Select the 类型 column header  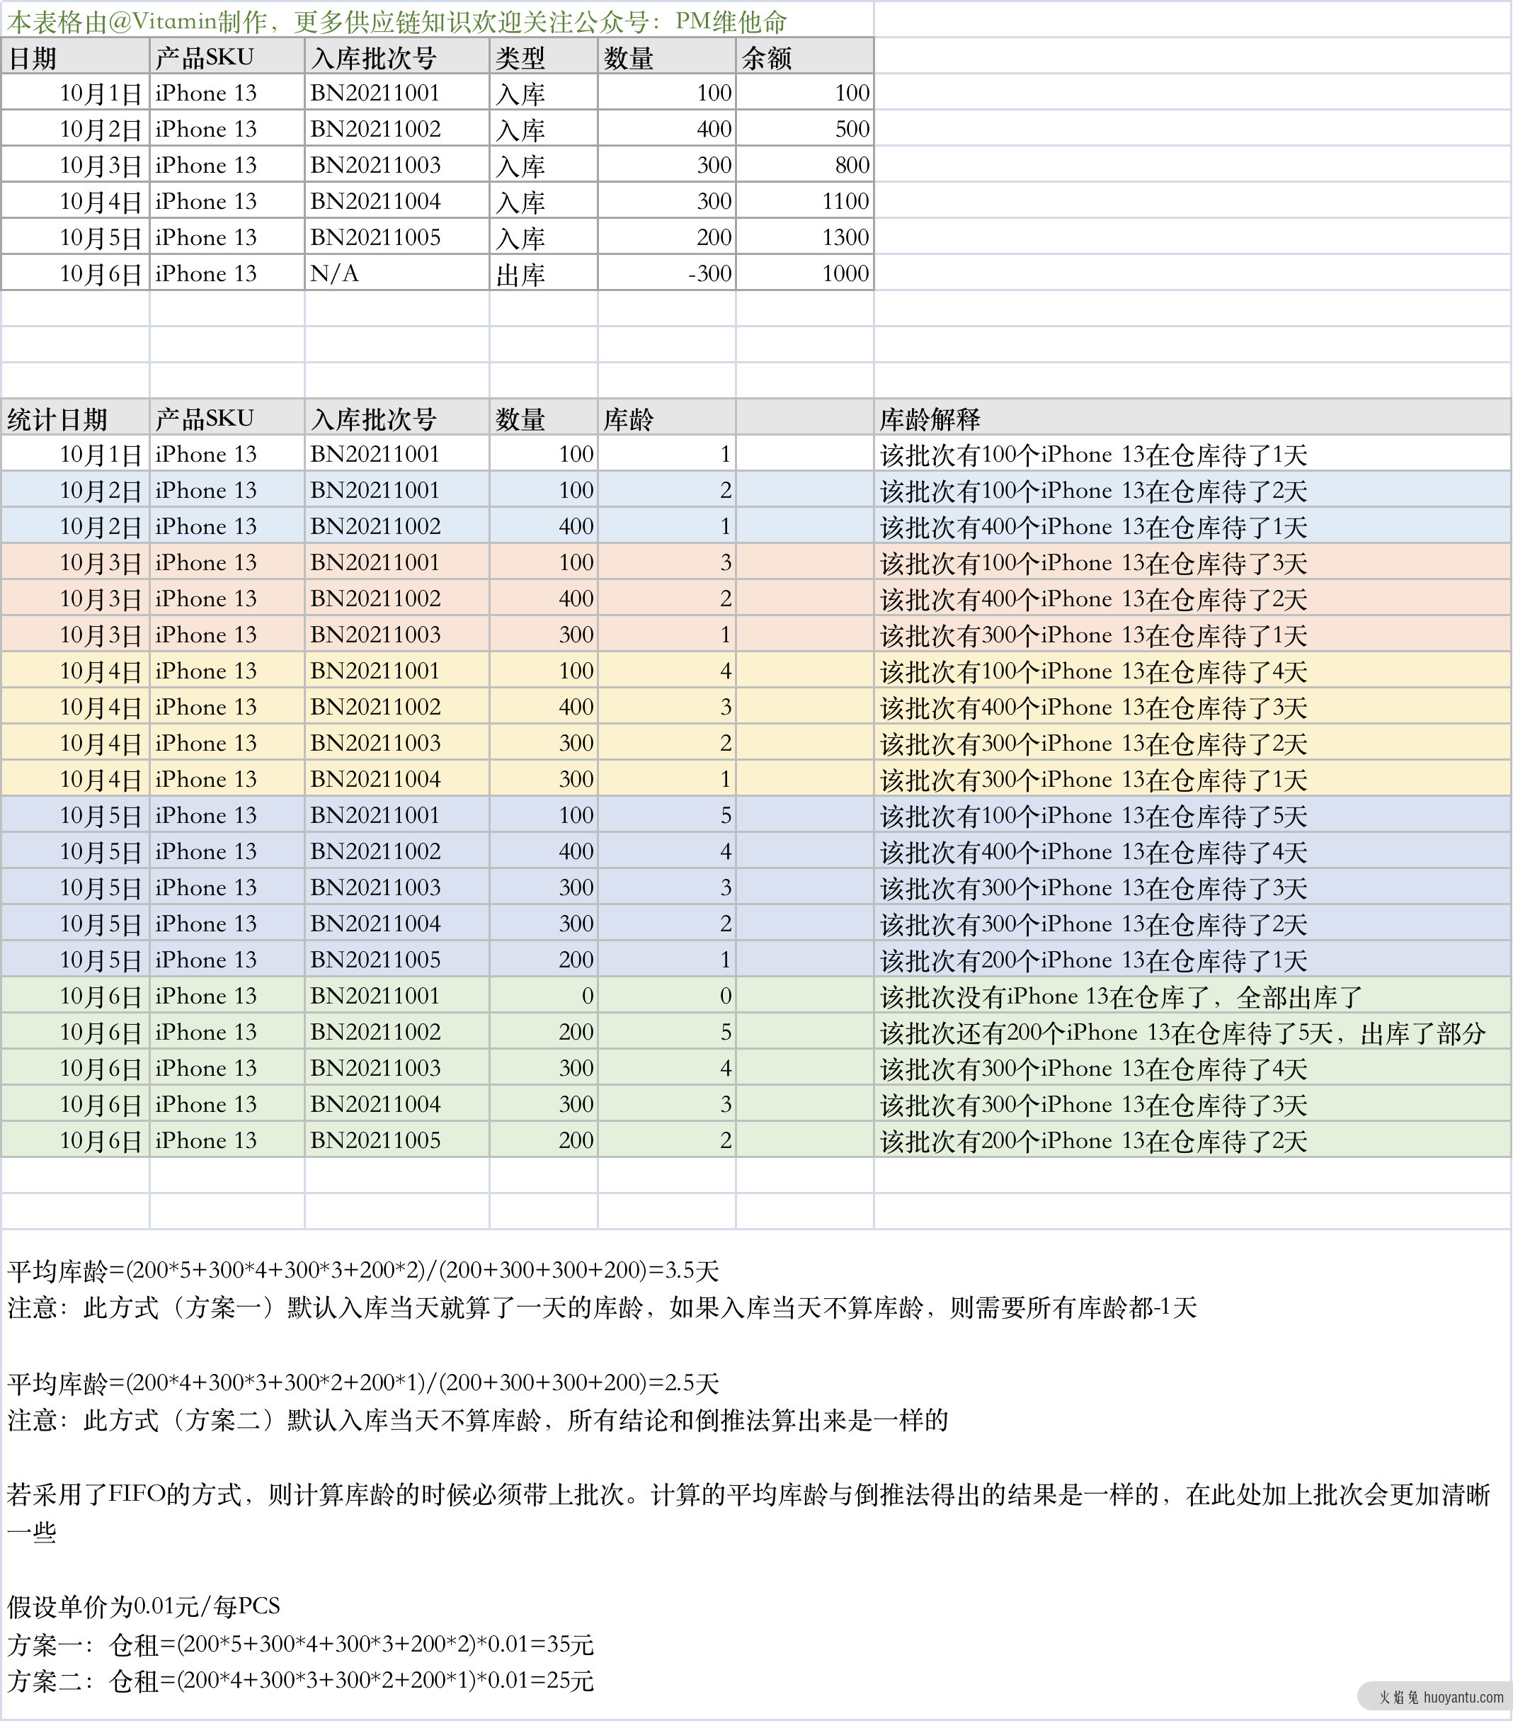[x=544, y=57]
